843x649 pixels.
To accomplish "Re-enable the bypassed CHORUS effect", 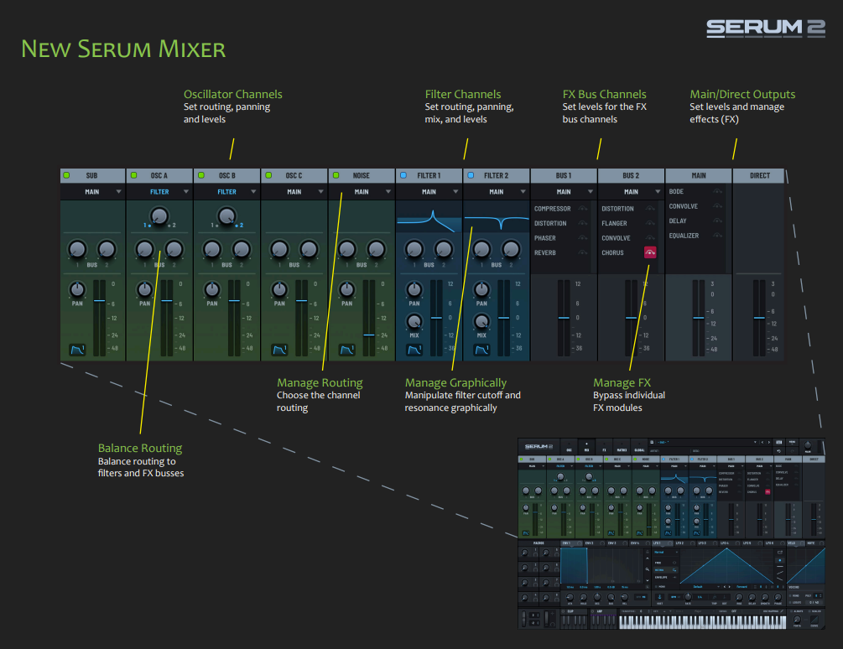I will (650, 252).
